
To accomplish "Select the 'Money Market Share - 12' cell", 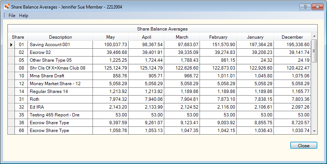I will click(60, 84).
